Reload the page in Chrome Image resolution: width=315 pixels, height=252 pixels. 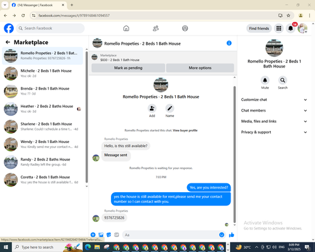coord(23,15)
